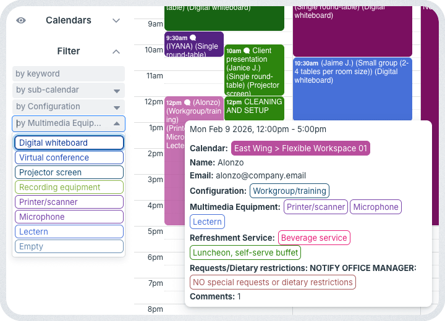Viewport: 445px width, 321px height.
Task: Expand the Calendars section chevron
Action: 116,20
